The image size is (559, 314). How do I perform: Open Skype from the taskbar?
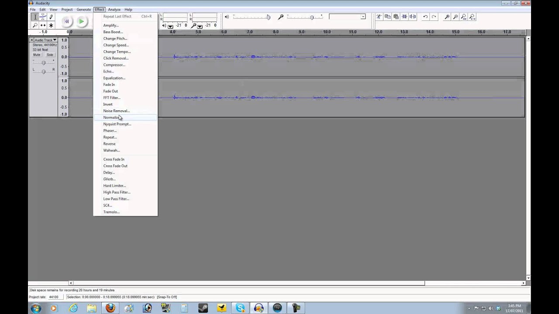240,308
